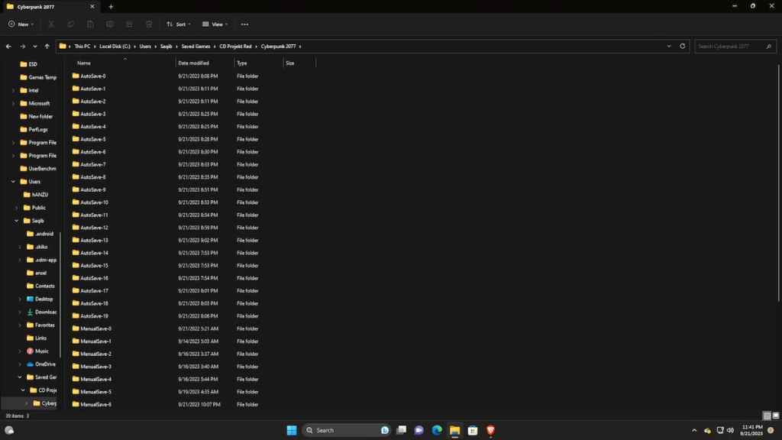
Task: Collapse the Saqib tree node
Action: pos(17,221)
